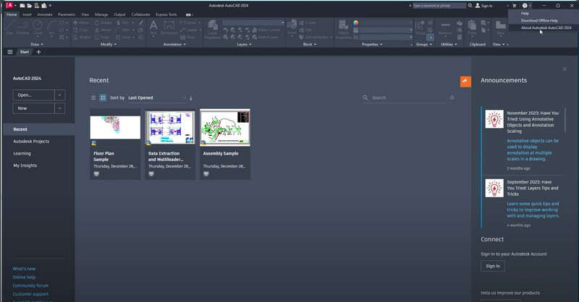
Task: Select the Circle tool
Action: (x=38, y=27)
